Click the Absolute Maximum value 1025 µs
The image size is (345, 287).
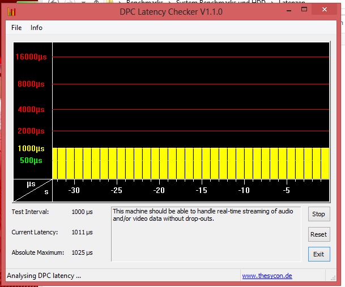coord(82,252)
